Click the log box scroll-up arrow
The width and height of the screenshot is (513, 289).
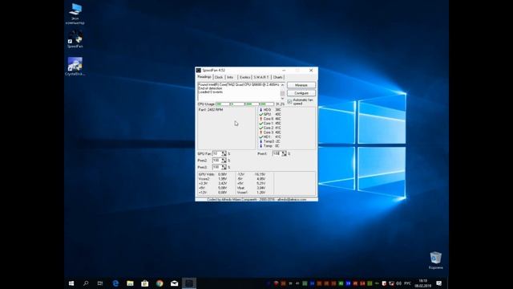(282, 85)
